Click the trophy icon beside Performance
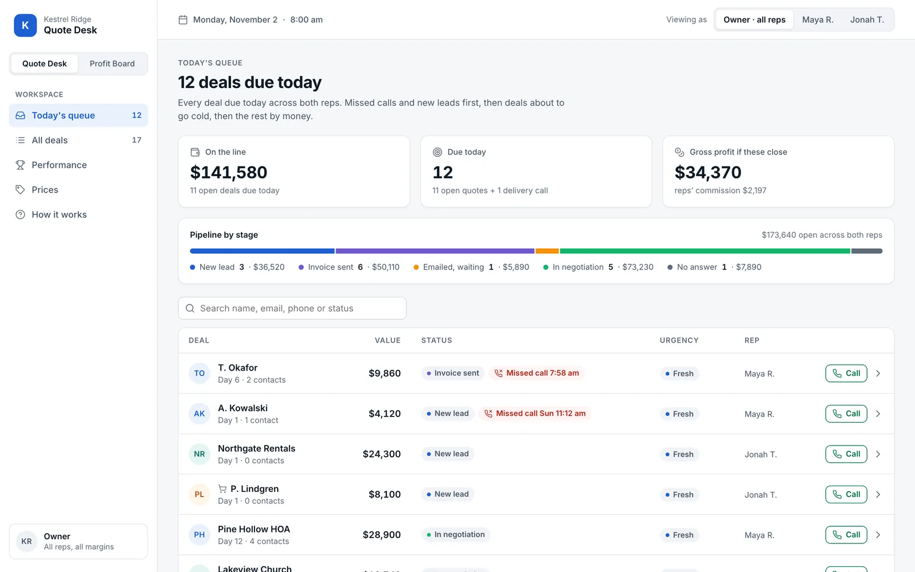 point(21,165)
